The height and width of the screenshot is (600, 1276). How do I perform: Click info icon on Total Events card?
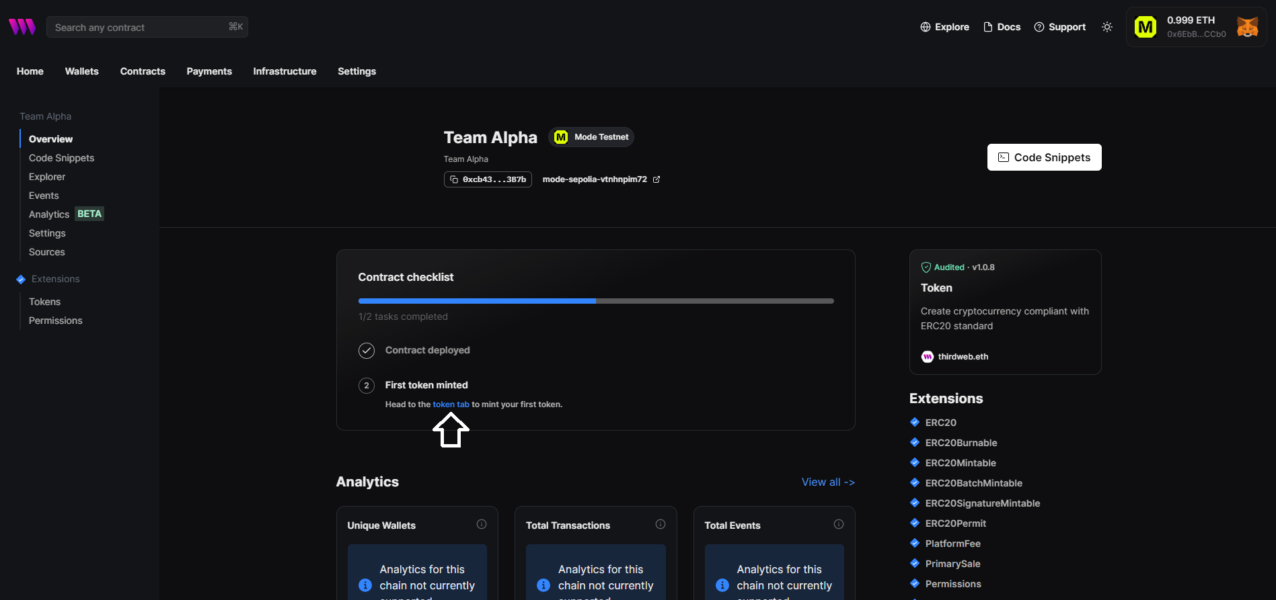(839, 524)
